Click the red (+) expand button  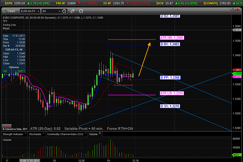click(x=7, y=126)
